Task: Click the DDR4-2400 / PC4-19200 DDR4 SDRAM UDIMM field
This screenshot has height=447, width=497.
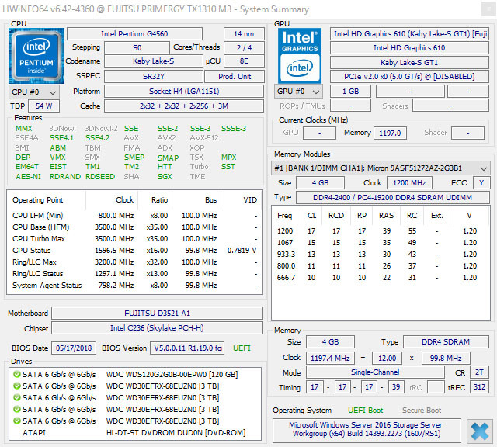Action: click(393, 198)
